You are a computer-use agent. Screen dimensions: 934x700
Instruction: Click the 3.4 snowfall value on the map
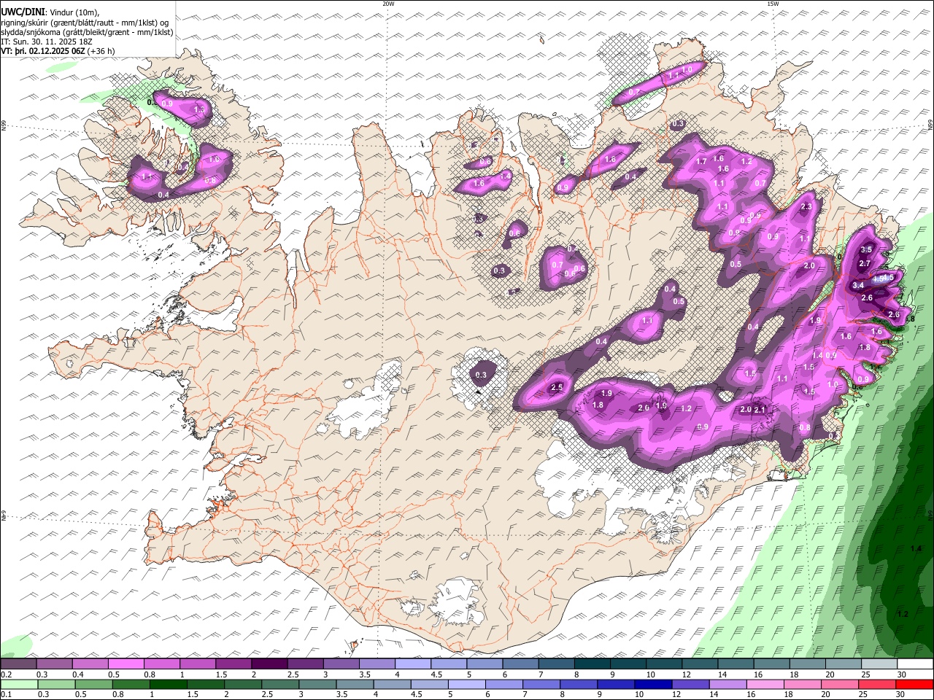coord(858,285)
